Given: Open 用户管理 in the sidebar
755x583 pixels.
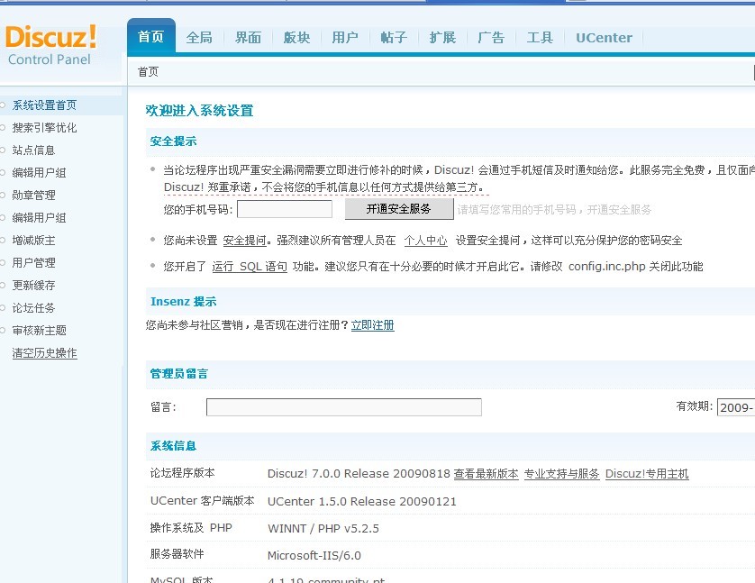Looking at the screenshot, I should point(33,263).
